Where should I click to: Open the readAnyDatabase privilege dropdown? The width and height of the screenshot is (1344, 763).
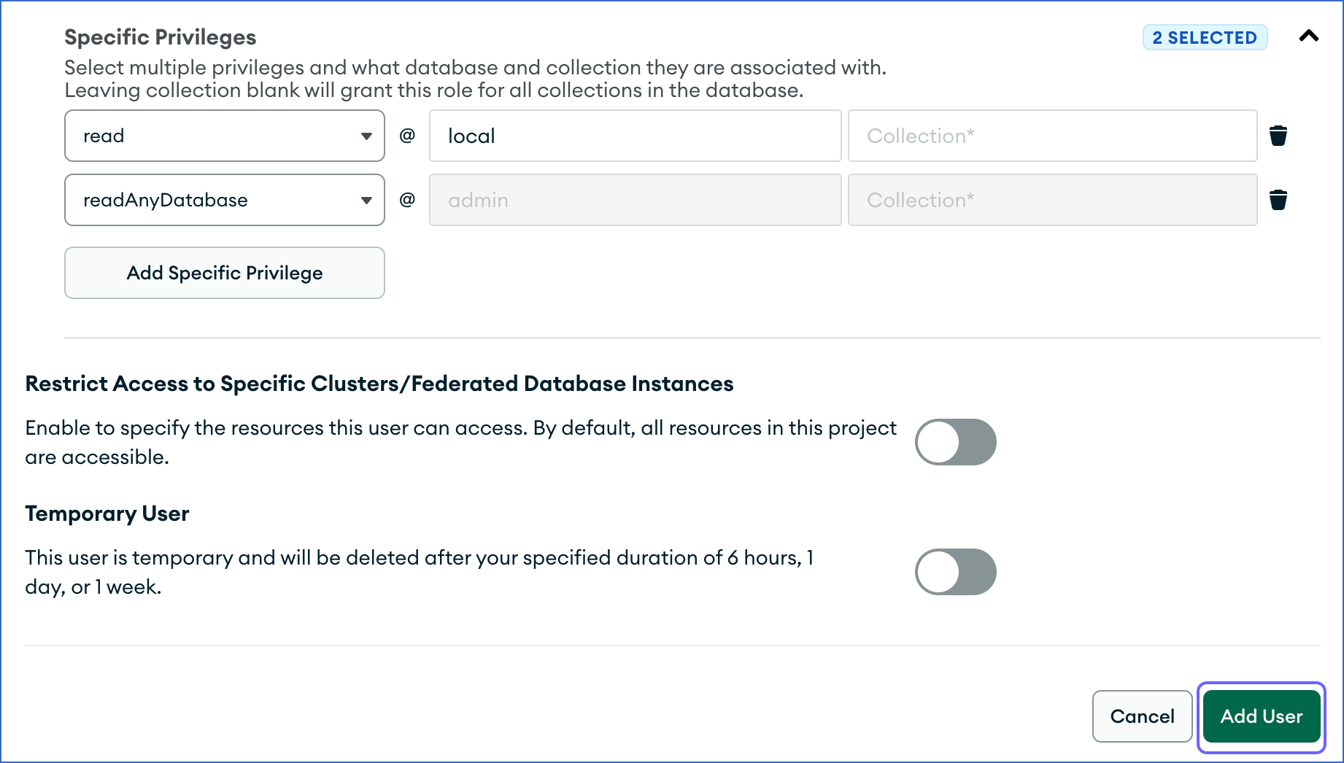(225, 200)
